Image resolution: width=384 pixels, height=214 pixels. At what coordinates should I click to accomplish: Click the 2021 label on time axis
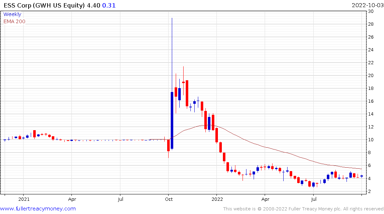point(24,199)
